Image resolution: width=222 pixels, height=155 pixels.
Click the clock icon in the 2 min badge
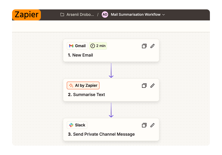[92, 46]
